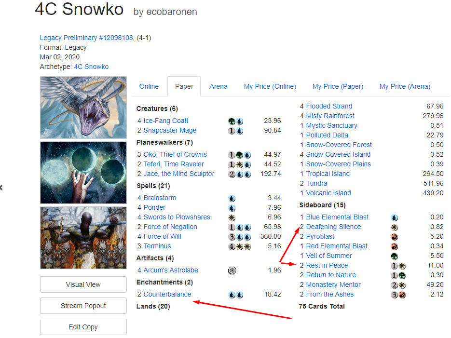Switch to the Online price tab

(x=149, y=86)
